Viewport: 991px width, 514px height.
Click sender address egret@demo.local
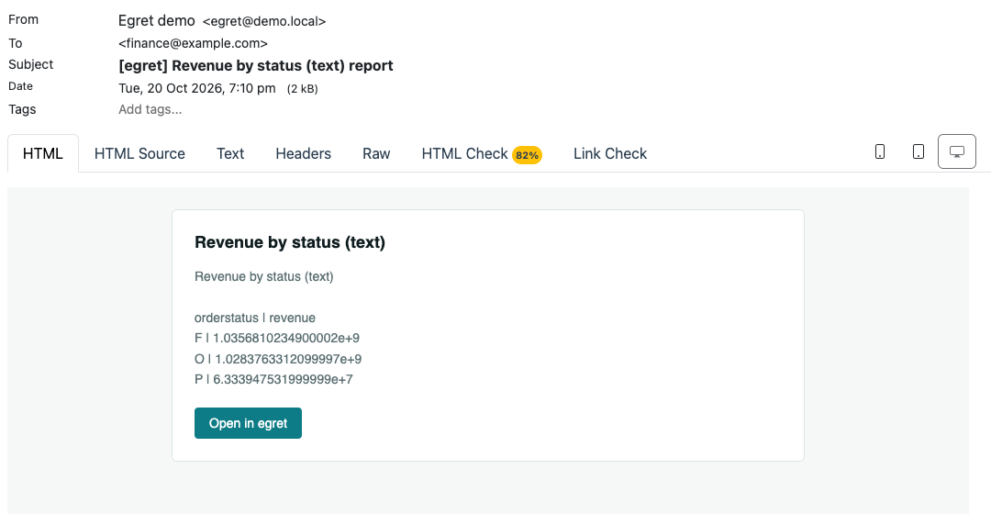264,21
